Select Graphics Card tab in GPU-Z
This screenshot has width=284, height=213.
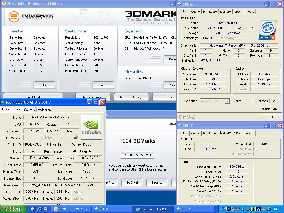point(12,109)
